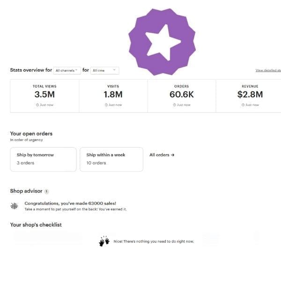Screen dimensions: 281x281
Task: Click the sparkle icon beside Congratulations message
Action: point(15,206)
